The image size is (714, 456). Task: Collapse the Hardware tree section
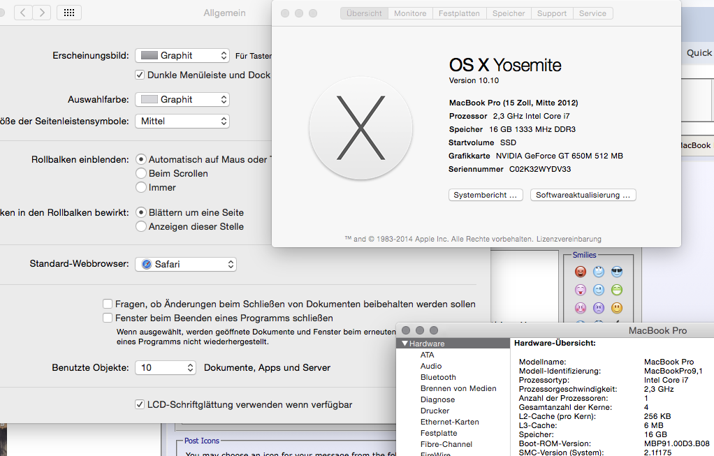click(x=405, y=344)
